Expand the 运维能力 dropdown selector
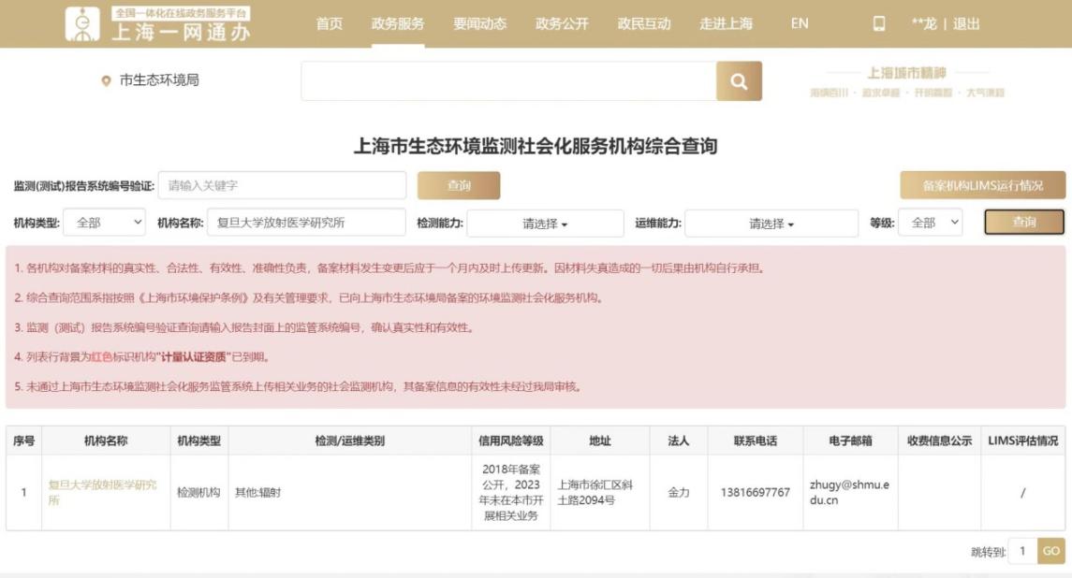 click(771, 224)
